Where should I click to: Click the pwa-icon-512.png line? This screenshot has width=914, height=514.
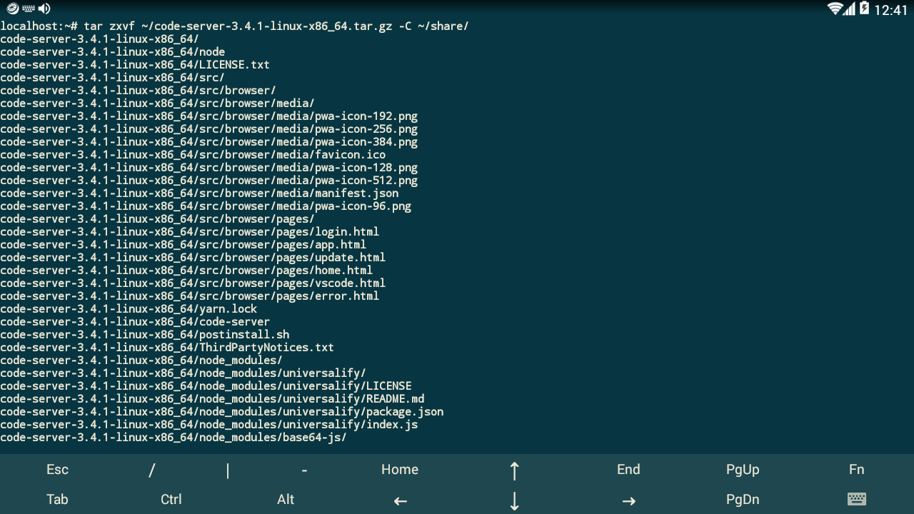coord(209,180)
